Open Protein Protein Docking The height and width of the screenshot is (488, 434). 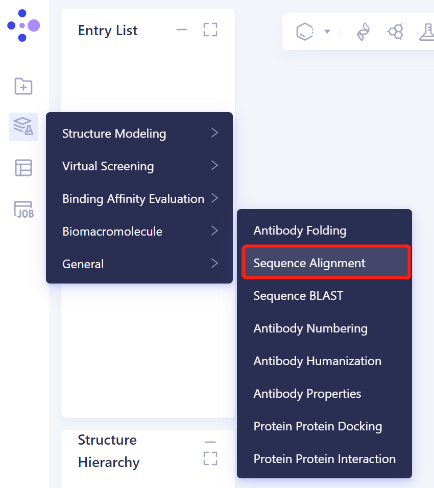[318, 426]
